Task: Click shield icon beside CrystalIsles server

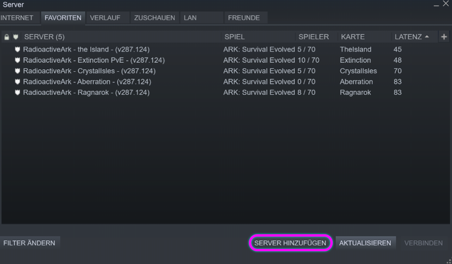Action: pyautogui.click(x=17, y=71)
